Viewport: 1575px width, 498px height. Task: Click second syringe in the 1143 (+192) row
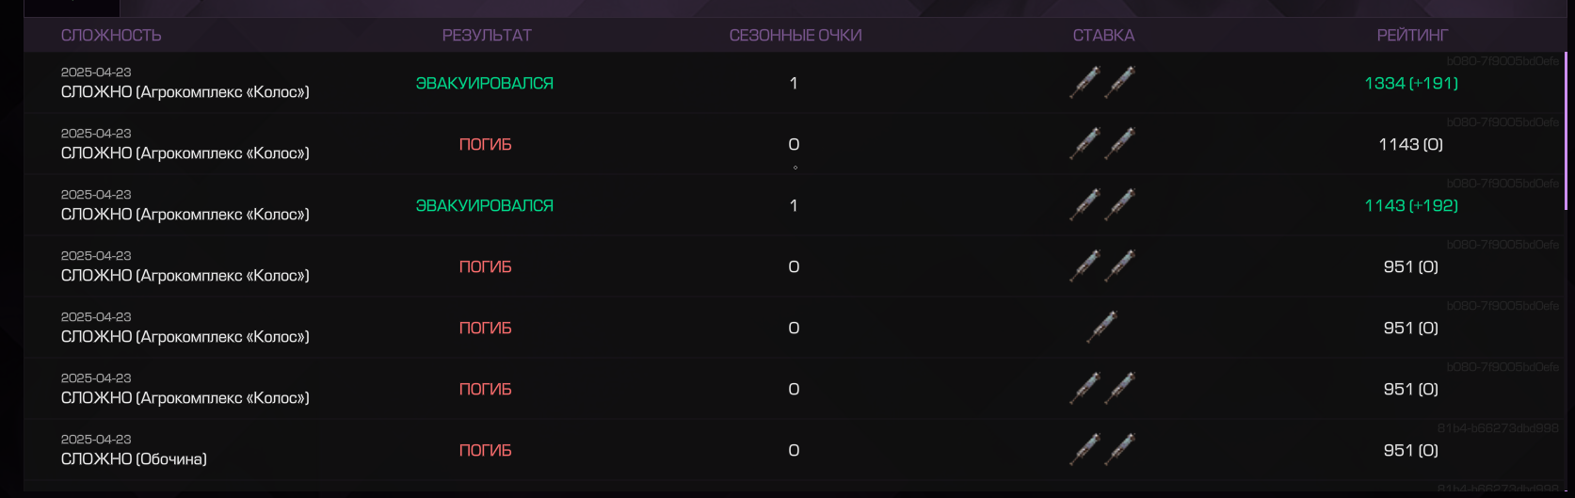click(x=1119, y=205)
